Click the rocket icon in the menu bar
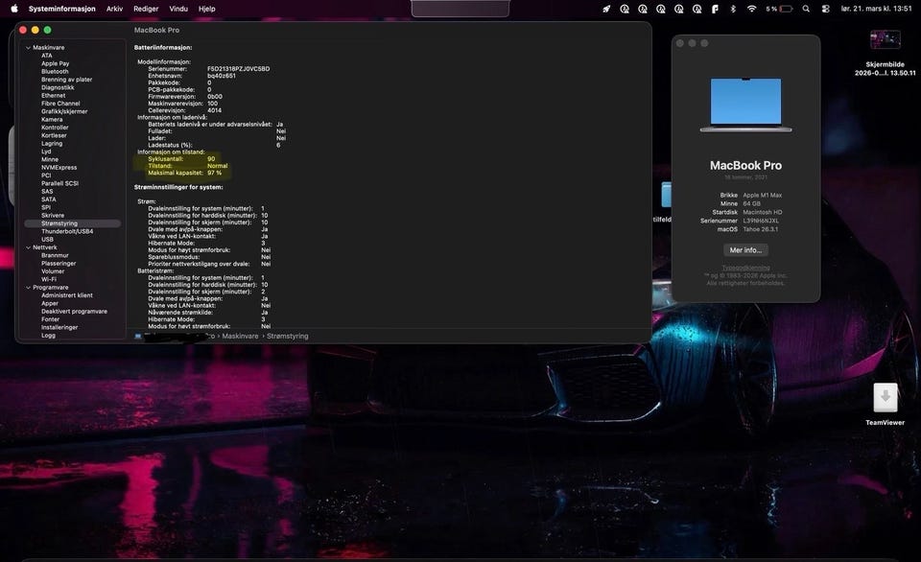Image resolution: width=921 pixels, height=562 pixels. [x=606, y=9]
